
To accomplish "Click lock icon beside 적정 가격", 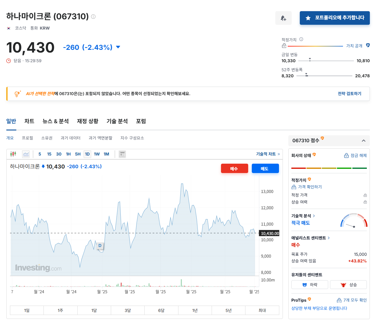I will [365, 195].
